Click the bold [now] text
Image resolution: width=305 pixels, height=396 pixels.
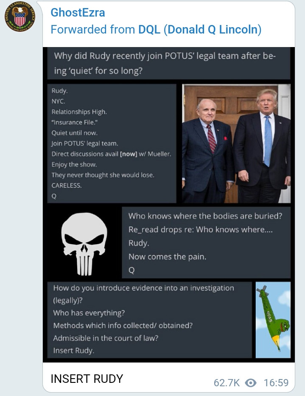click(x=129, y=154)
